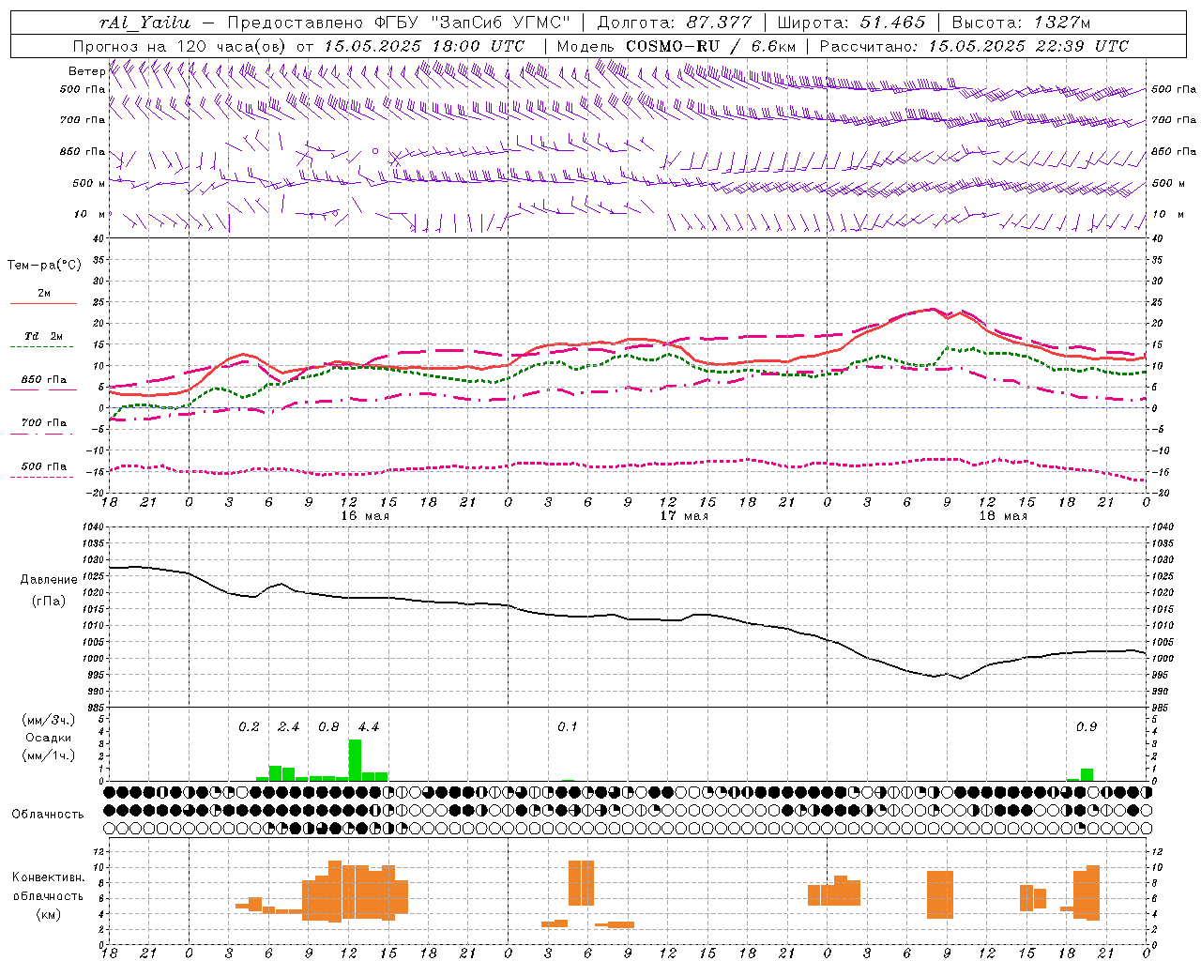
Task: Click the '(мм/1ч.)' precipitation unit label
Action: 49,755
